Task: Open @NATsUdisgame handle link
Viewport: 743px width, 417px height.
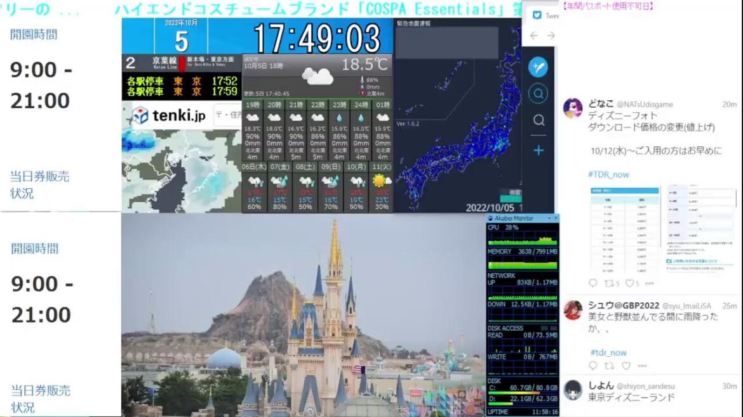Action: tap(645, 105)
